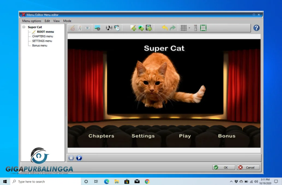Toggle the eye preview icon in toolbar

[x=87, y=28]
